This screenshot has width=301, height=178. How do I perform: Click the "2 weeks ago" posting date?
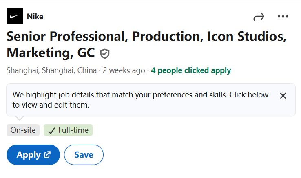(x=124, y=70)
